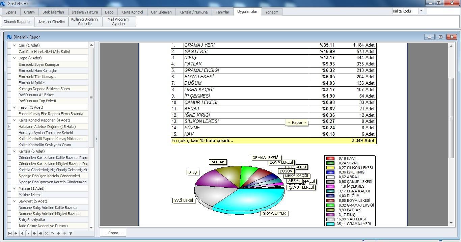Click Kullanıcı Bilgilerini Güncelle button

coord(85,22)
